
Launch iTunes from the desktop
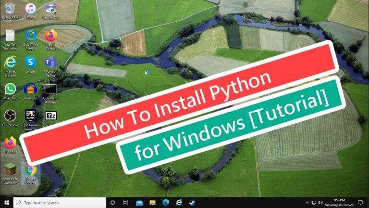click(30, 11)
